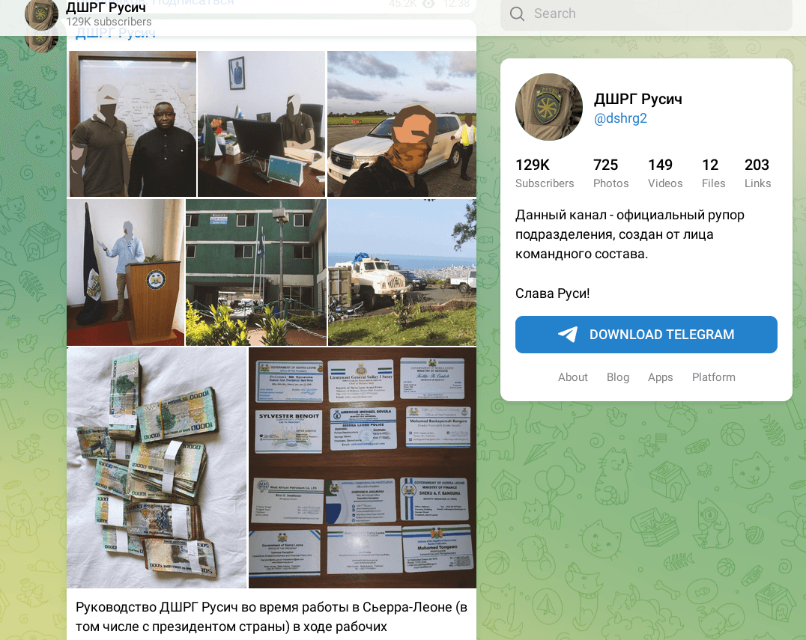The width and height of the screenshot is (806, 640).
Task: Select the 725 Photos counter
Action: [610, 173]
